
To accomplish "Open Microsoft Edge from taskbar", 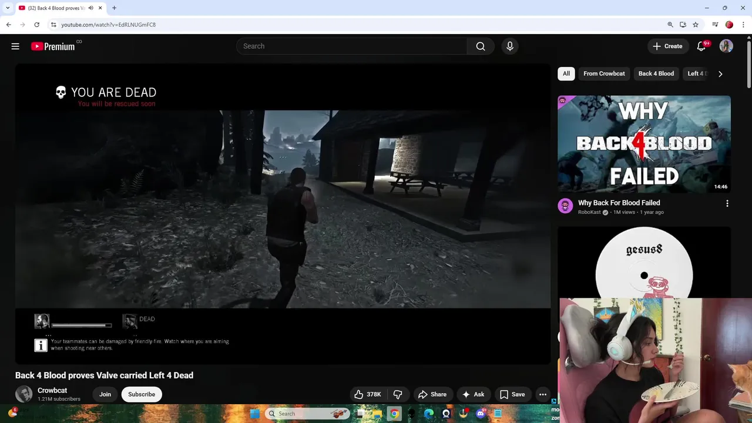I will coord(429,414).
